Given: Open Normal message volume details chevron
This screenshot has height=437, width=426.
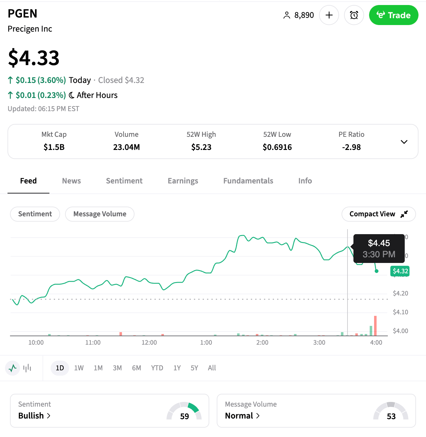Looking at the screenshot, I should (258, 416).
